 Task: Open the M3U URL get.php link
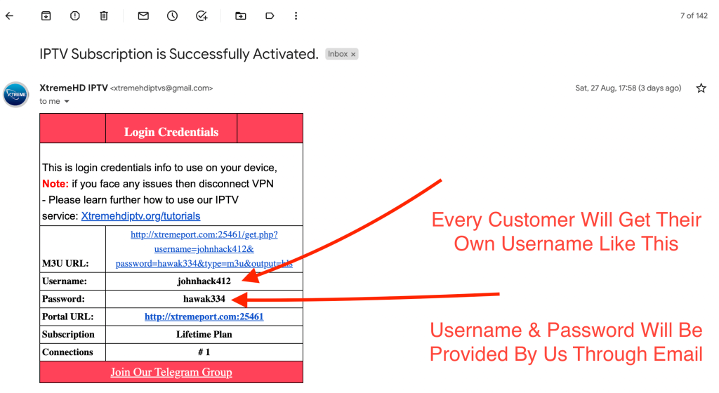pyautogui.click(x=204, y=248)
